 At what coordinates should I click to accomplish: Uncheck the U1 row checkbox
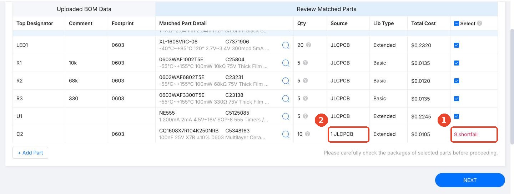click(456, 116)
